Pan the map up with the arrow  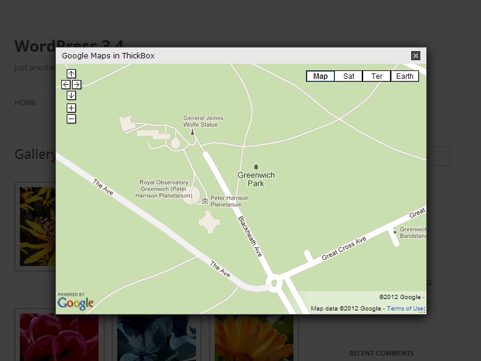pyautogui.click(x=71, y=73)
